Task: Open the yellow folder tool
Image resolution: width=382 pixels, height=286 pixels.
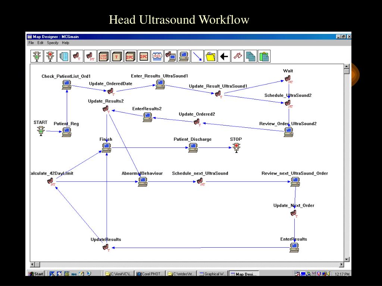Action: pyautogui.click(x=210, y=56)
